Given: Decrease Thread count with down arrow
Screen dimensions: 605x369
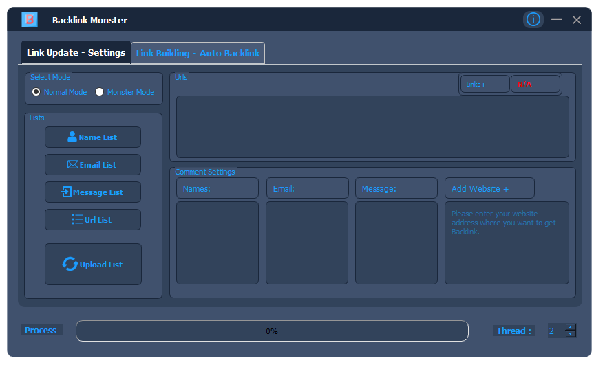Looking at the screenshot, I should click(x=571, y=334).
